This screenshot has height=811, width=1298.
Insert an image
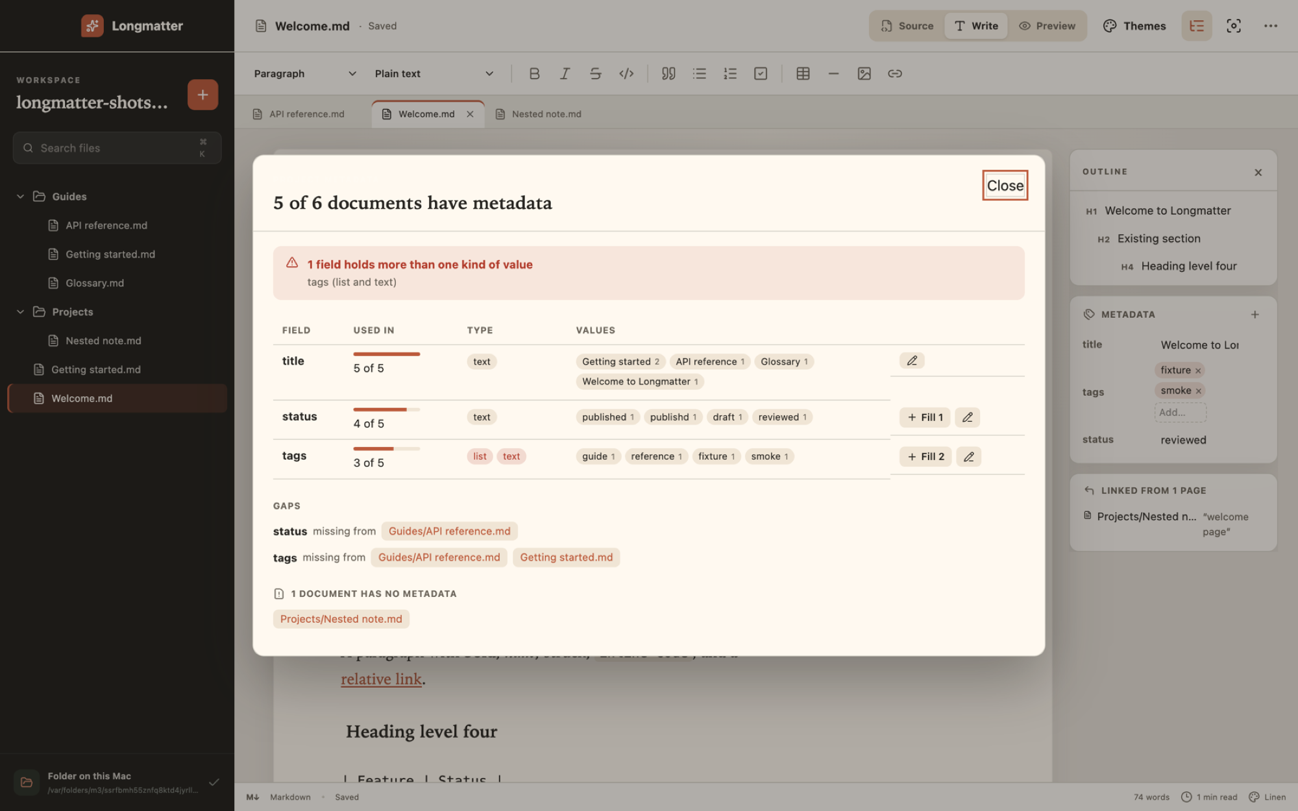864,73
